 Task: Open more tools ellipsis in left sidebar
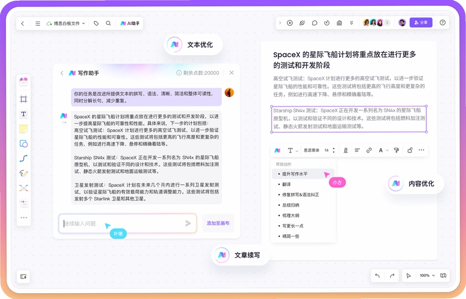coord(23,218)
